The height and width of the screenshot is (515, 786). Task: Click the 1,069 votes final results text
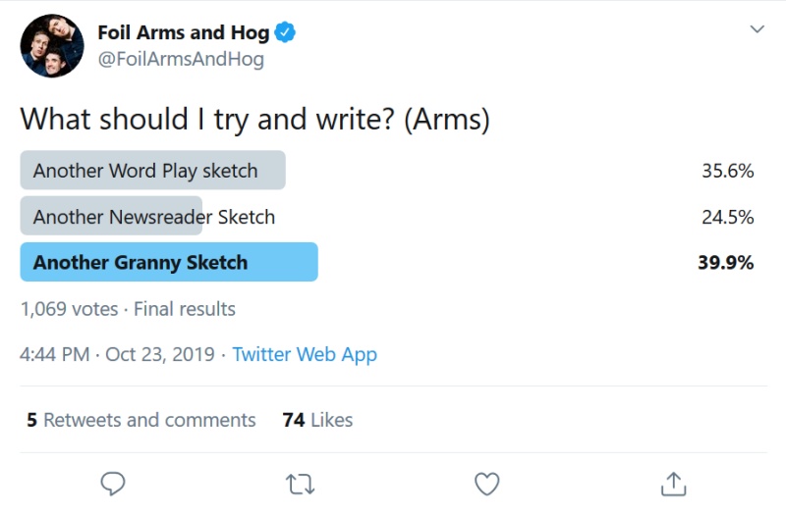[x=128, y=309]
